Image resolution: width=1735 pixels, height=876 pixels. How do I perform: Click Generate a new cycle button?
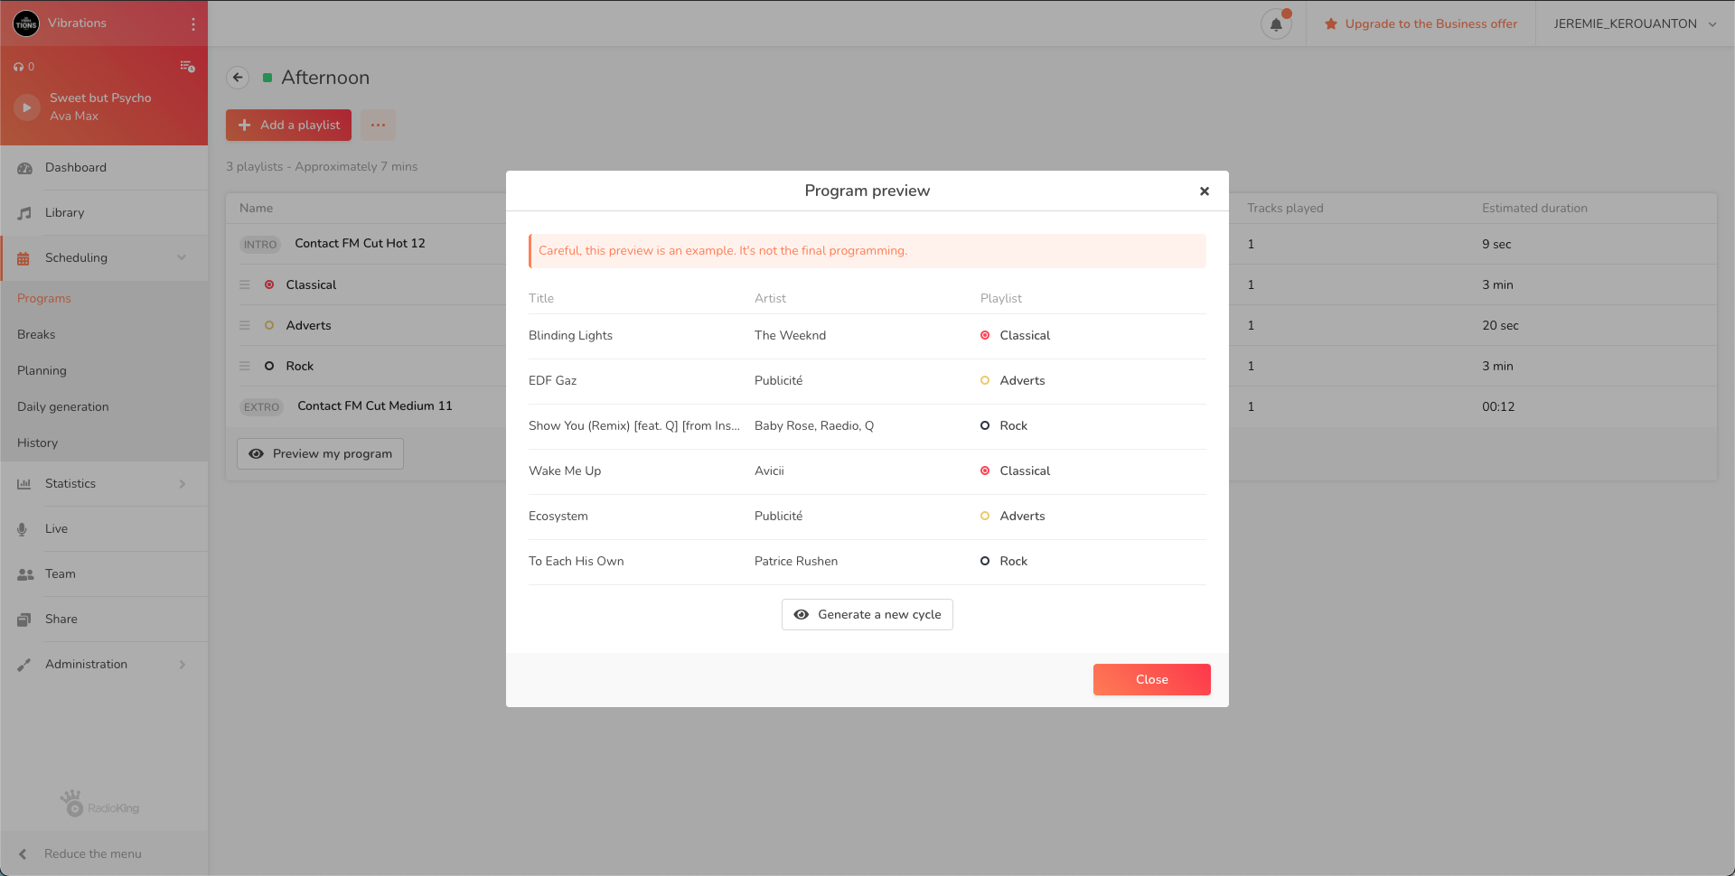tap(867, 614)
